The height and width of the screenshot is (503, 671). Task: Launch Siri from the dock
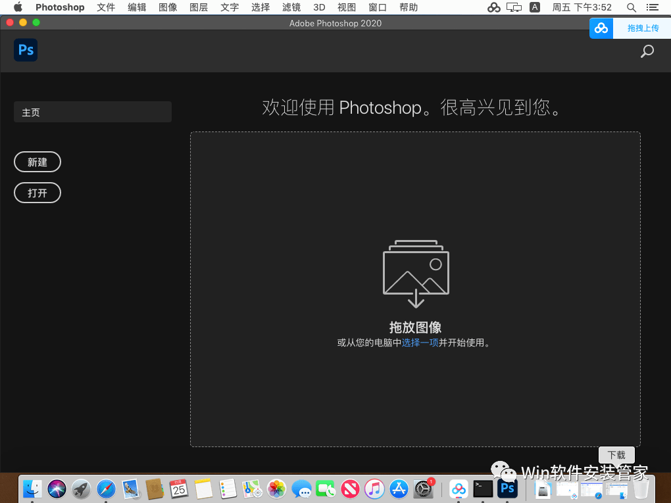pos(57,489)
